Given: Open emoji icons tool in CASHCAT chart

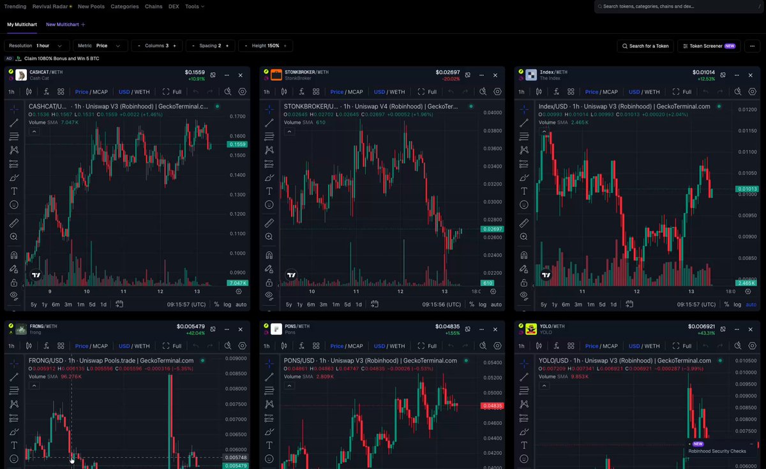Looking at the screenshot, I should 14,205.
